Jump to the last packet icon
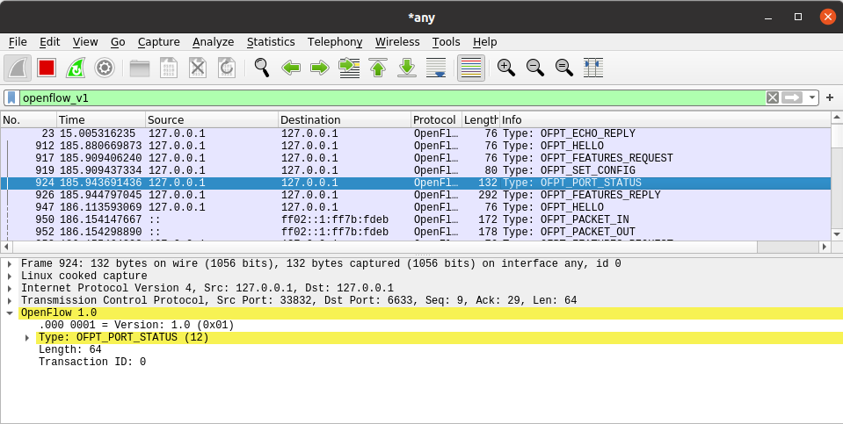This screenshot has width=843, height=424. click(x=407, y=68)
